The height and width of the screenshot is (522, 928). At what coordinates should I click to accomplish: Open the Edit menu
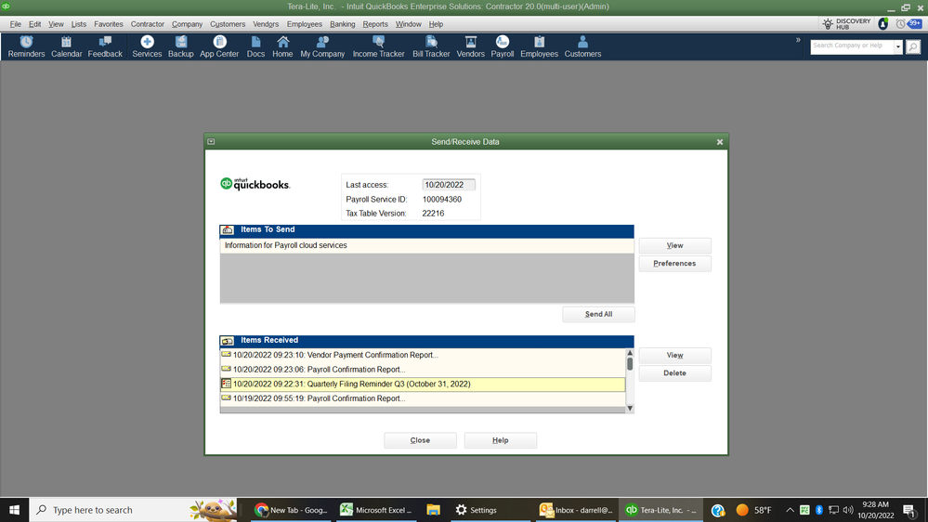35,24
